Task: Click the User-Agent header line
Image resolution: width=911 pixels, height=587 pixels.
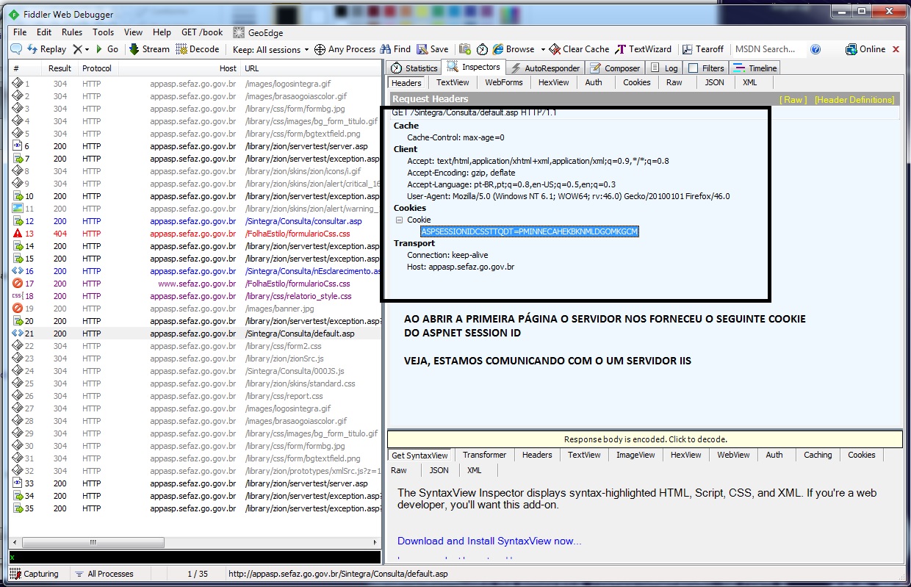Action: 569,196
